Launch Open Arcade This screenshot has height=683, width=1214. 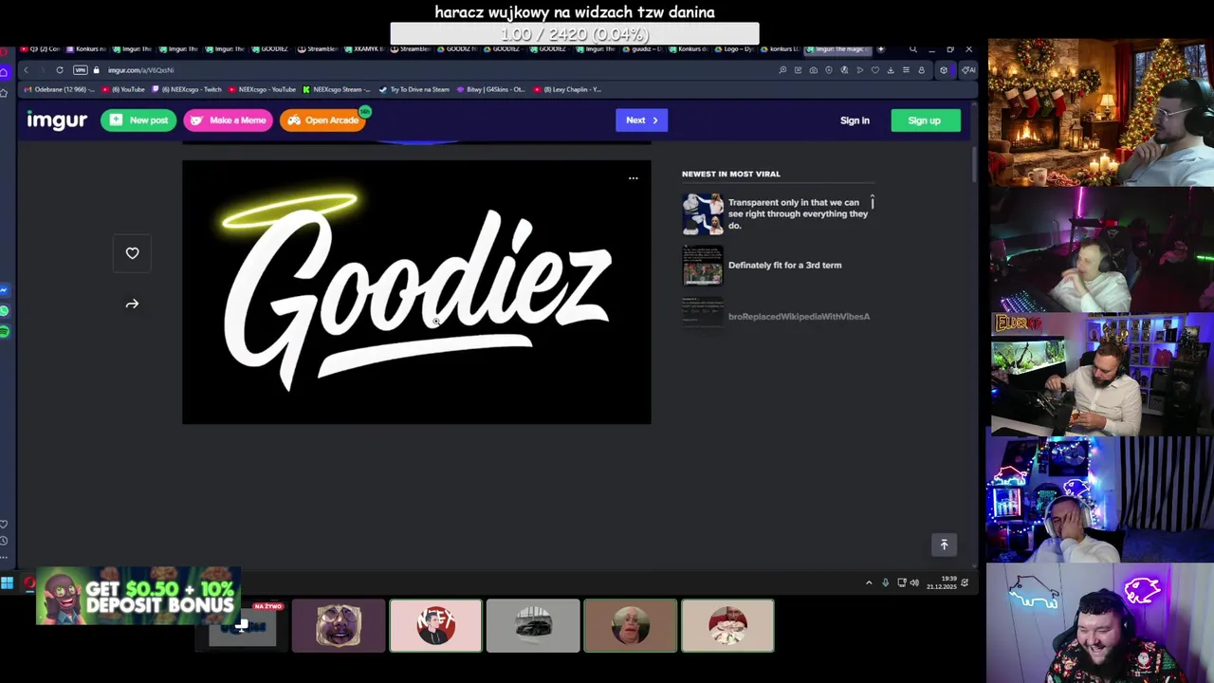[323, 120]
